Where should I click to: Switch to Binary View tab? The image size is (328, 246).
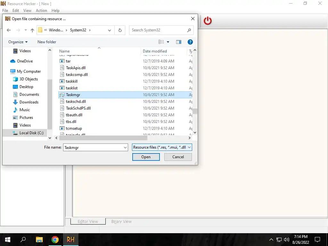[x=121, y=222]
